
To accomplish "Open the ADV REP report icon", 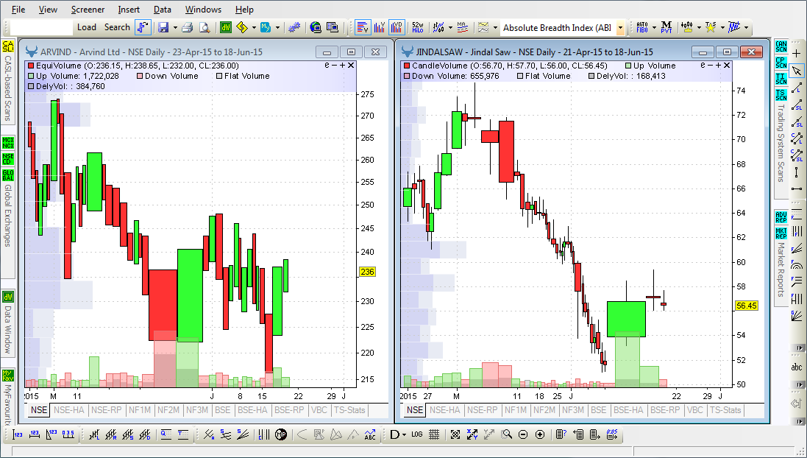I will coord(781,217).
